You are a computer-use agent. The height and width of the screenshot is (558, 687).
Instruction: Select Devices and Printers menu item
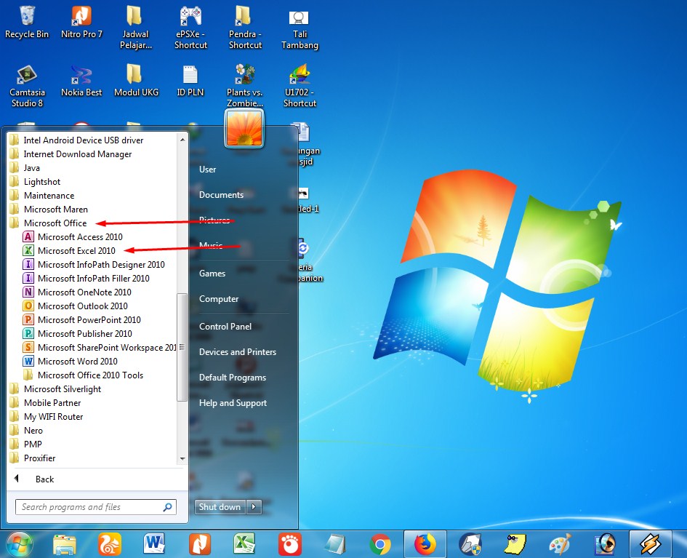[x=237, y=352]
